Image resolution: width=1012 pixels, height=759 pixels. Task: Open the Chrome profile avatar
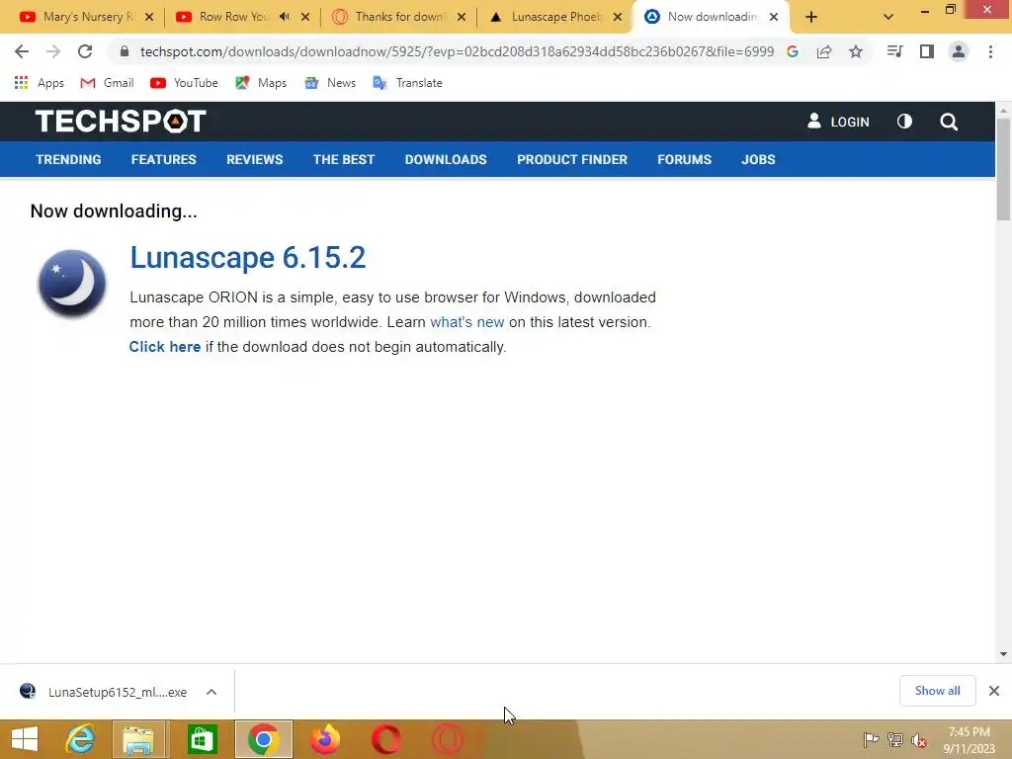[x=959, y=51]
